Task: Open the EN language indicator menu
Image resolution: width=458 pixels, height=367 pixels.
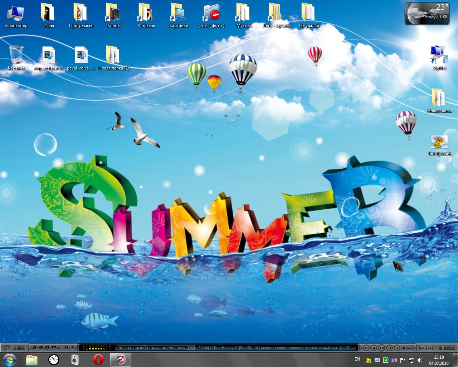Action: pyautogui.click(x=357, y=359)
